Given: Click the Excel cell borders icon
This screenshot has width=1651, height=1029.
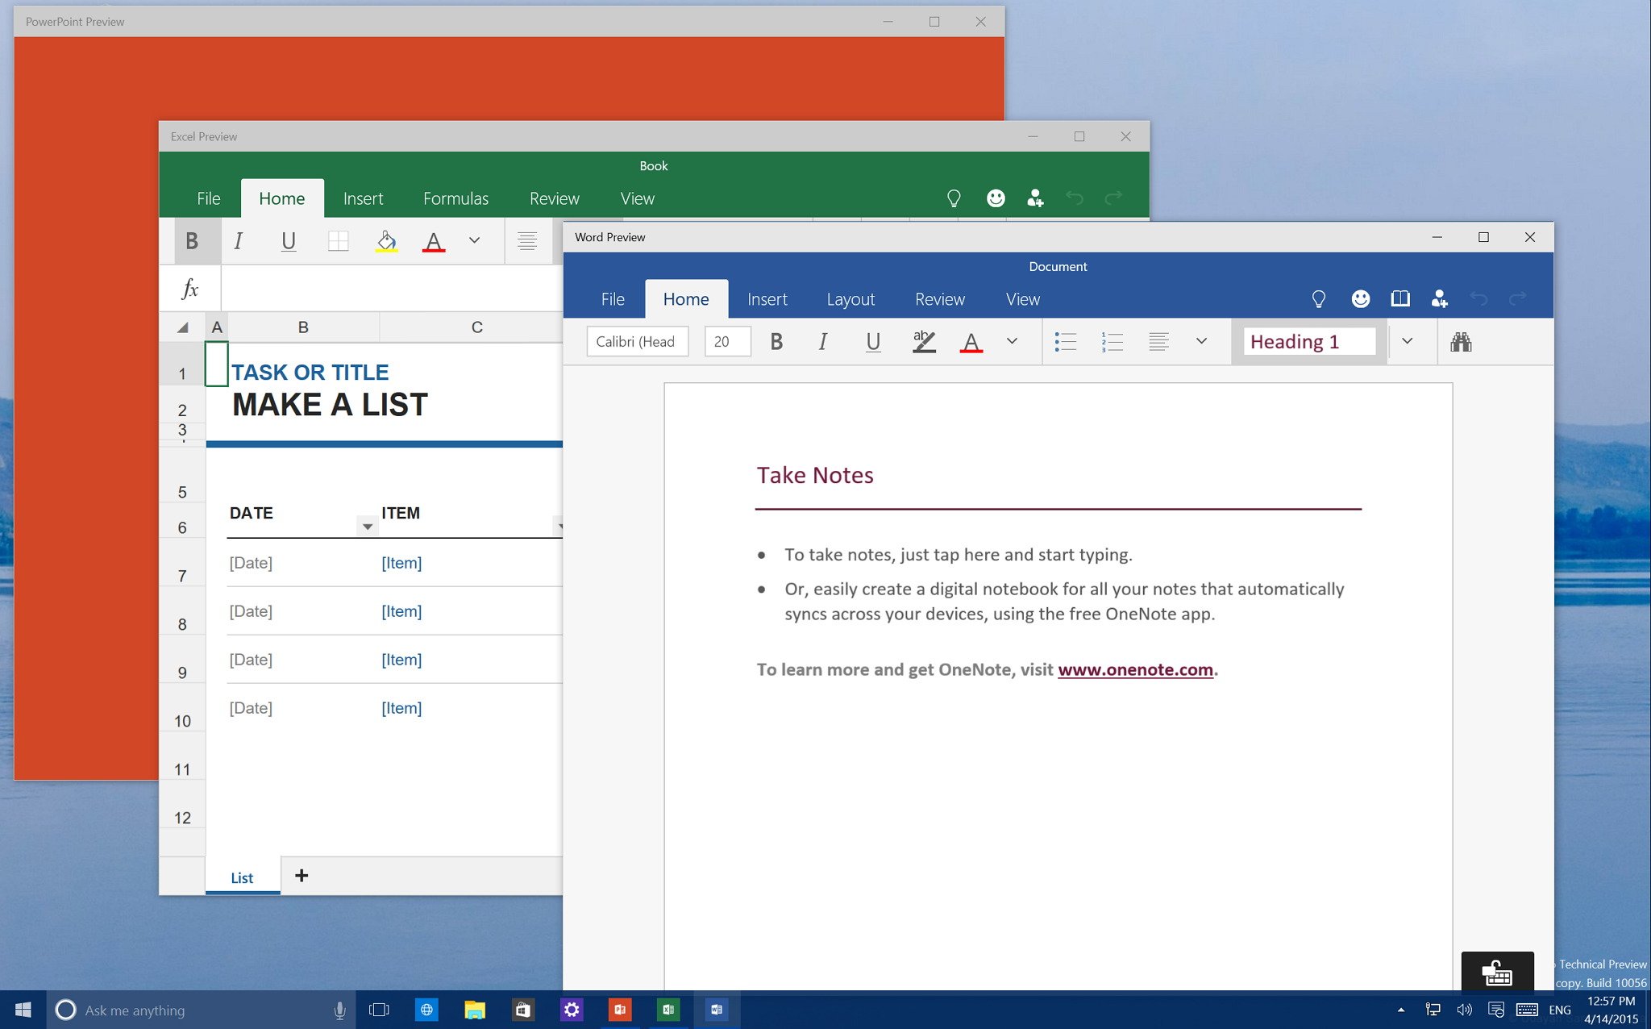Looking at the screenshot, I should point(338,241).
